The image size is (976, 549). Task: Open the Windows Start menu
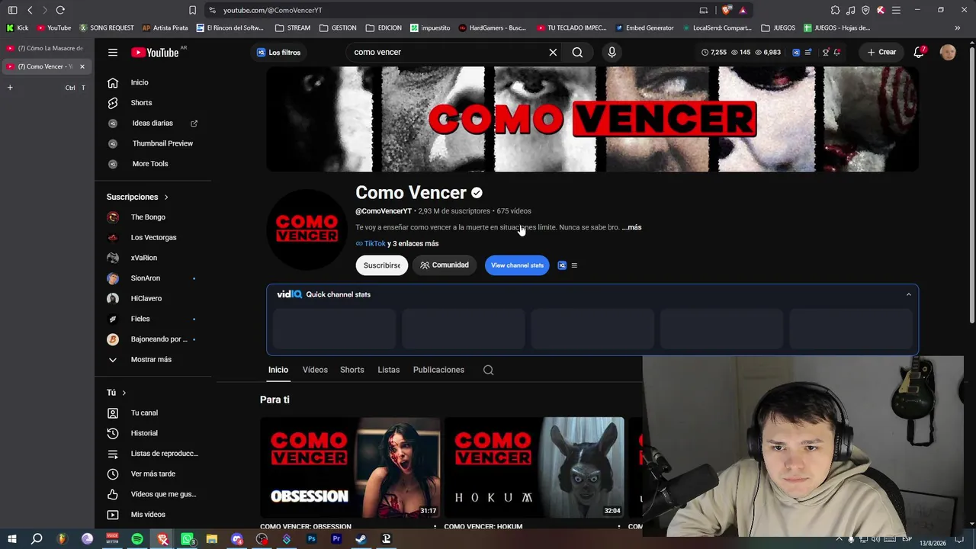11,539
